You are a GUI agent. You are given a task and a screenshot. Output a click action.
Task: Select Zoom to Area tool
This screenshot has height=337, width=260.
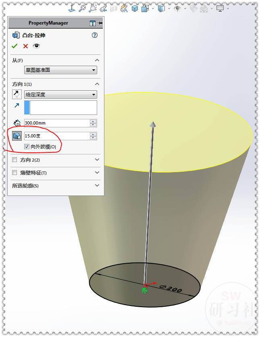(x=93, y=8)
